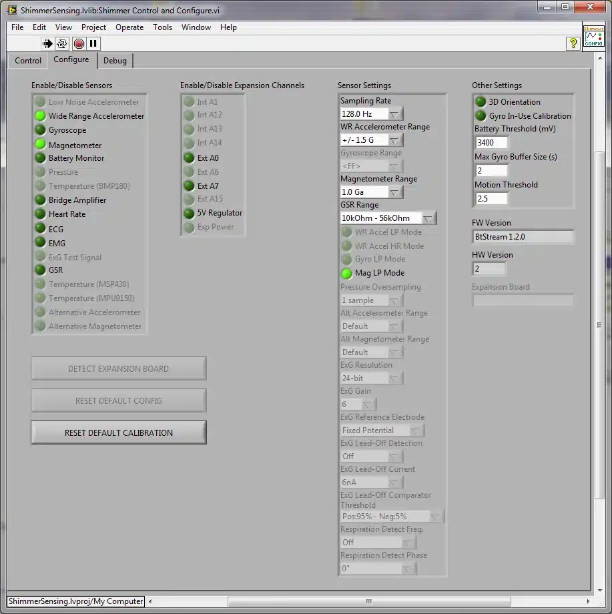This screenshot has width=612, height=614.
Task: Enable Battery Monitor sensor
Action: [x=40, y=158]
